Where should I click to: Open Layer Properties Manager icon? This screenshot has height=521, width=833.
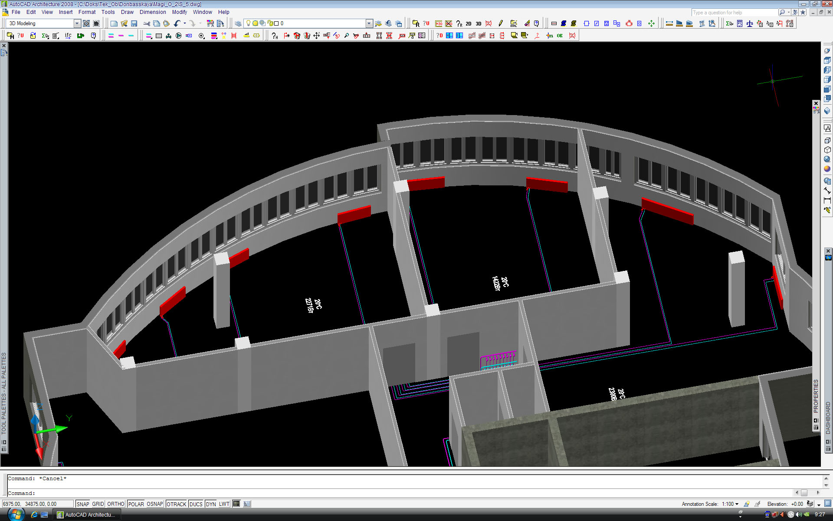point(238,23)
